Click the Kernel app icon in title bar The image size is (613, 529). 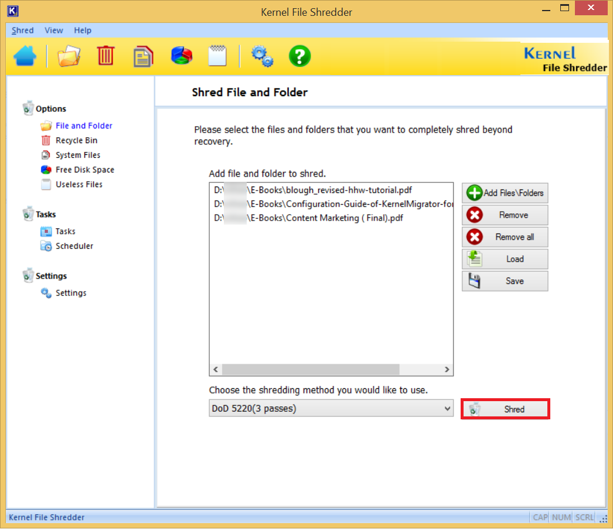click(13, 11)
